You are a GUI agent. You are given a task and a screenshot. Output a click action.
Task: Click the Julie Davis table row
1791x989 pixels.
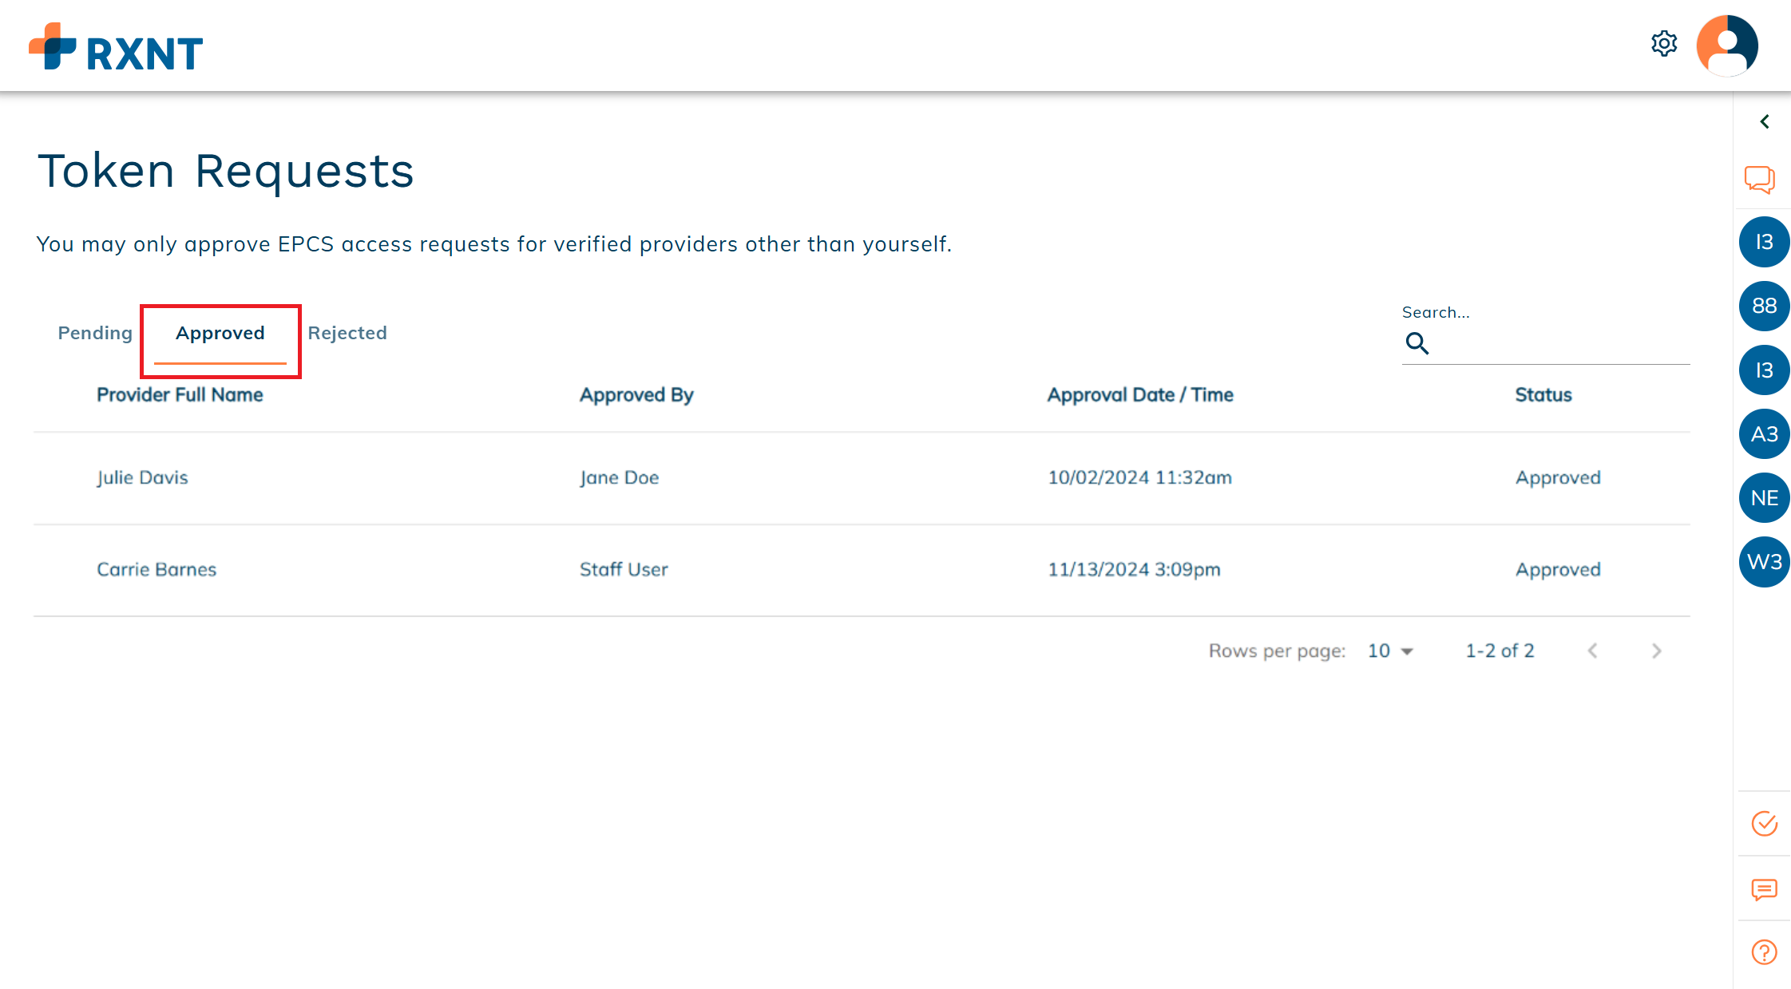pyautogui.click(x=862, y=478)
